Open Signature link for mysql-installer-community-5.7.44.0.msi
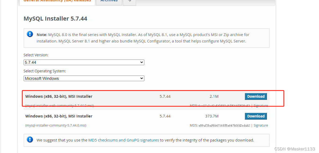319x153 pixels. point(261,125)
